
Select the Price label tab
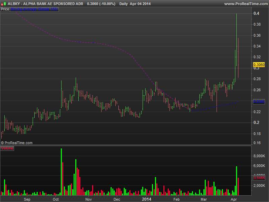(x=5, y=9)
